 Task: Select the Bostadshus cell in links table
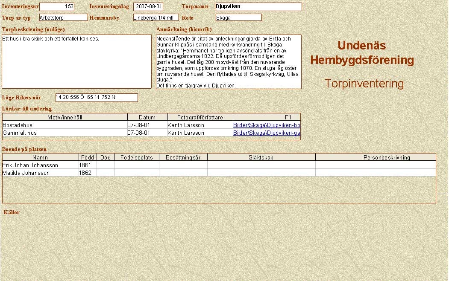pos(64,125)
